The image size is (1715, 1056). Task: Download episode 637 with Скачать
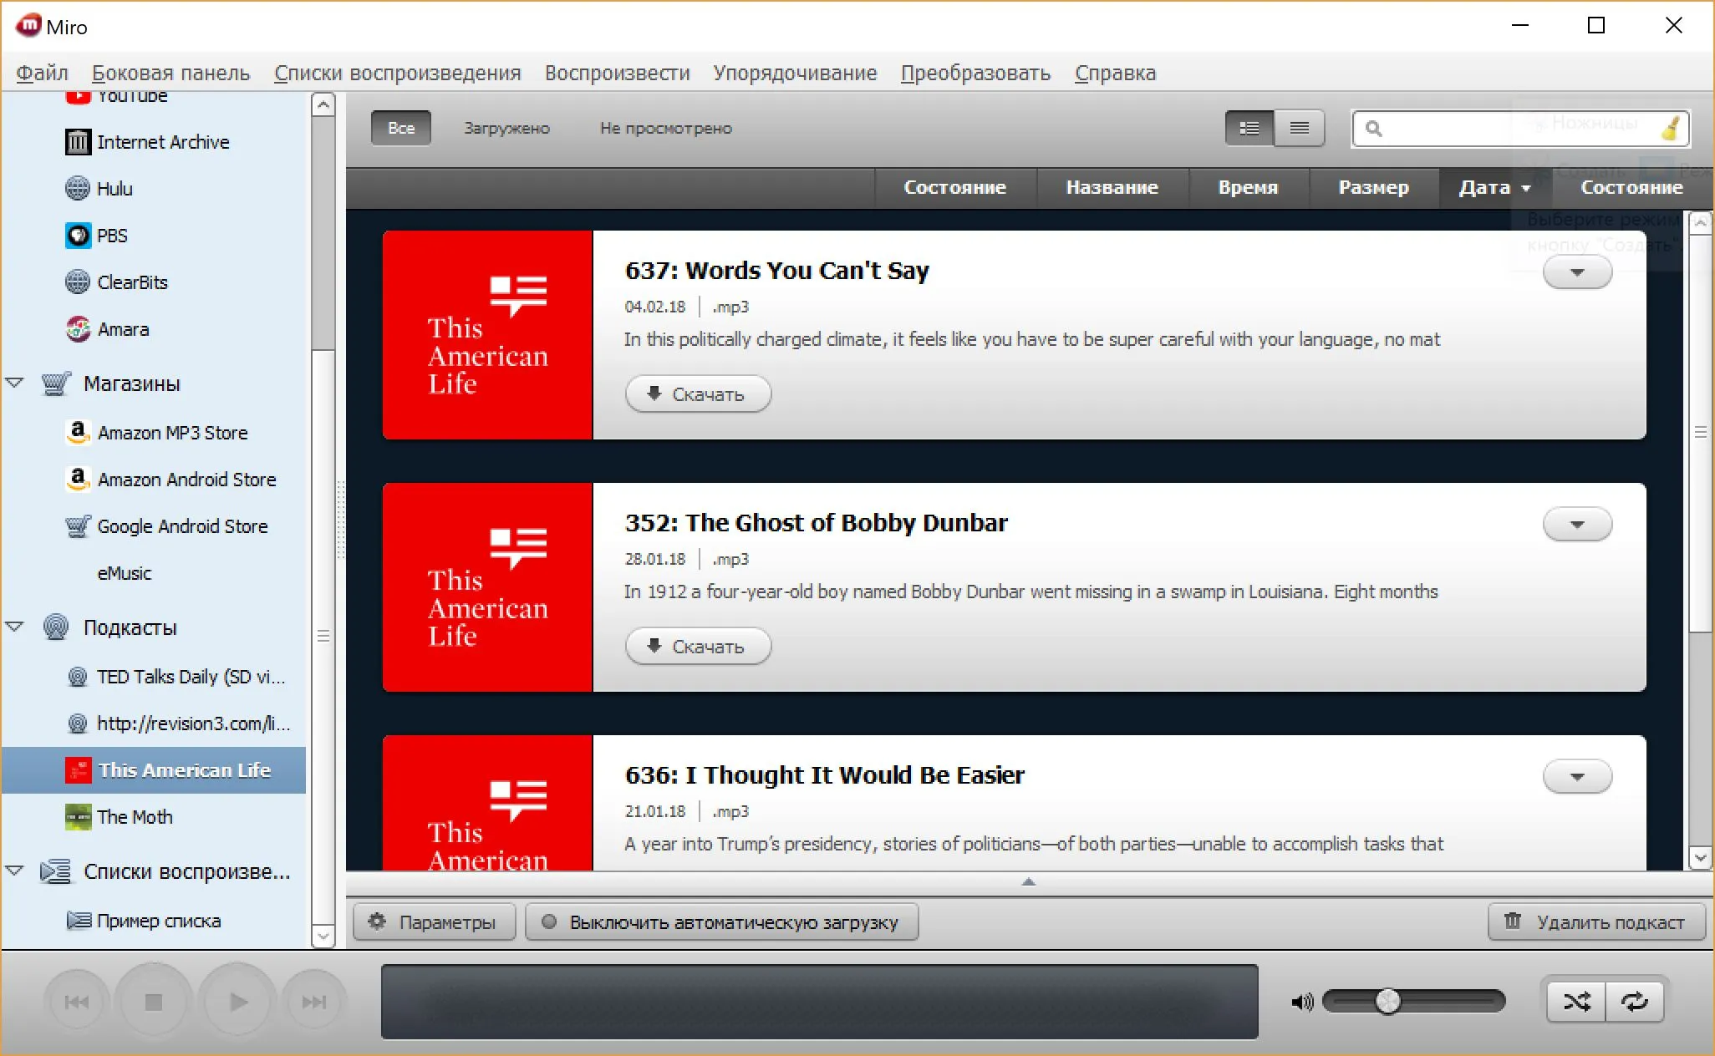(x=698, y=394)
